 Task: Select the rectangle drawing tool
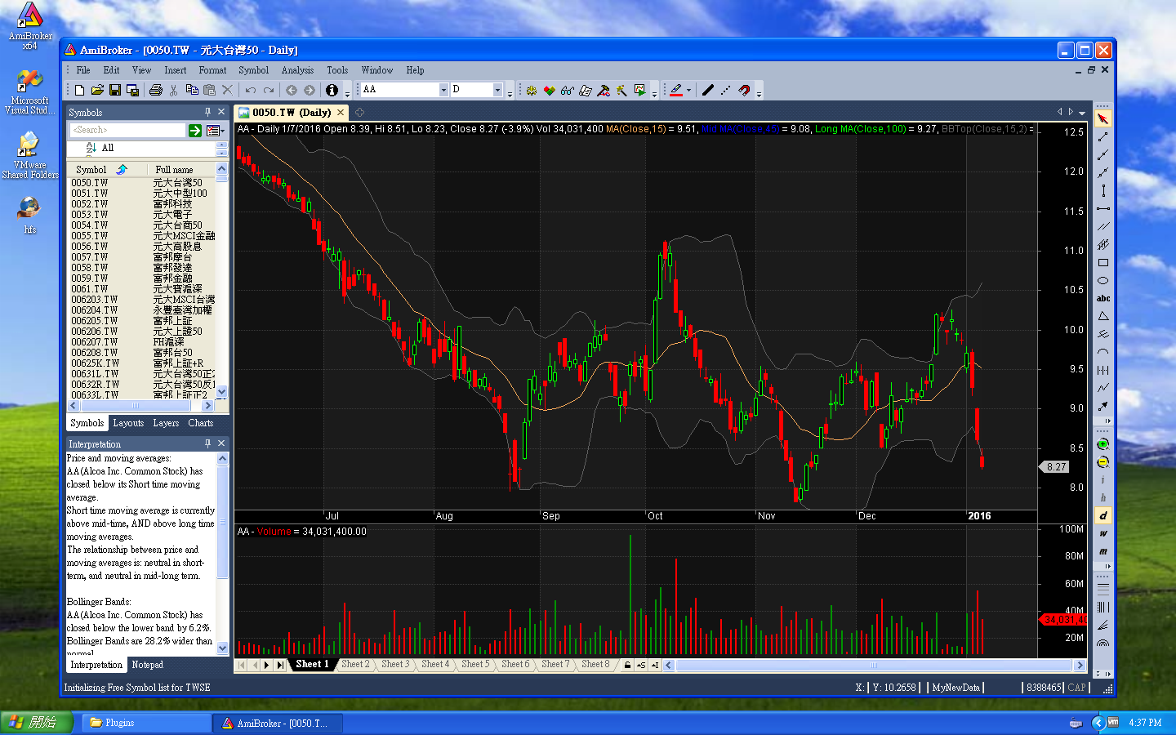[1103, 262]
